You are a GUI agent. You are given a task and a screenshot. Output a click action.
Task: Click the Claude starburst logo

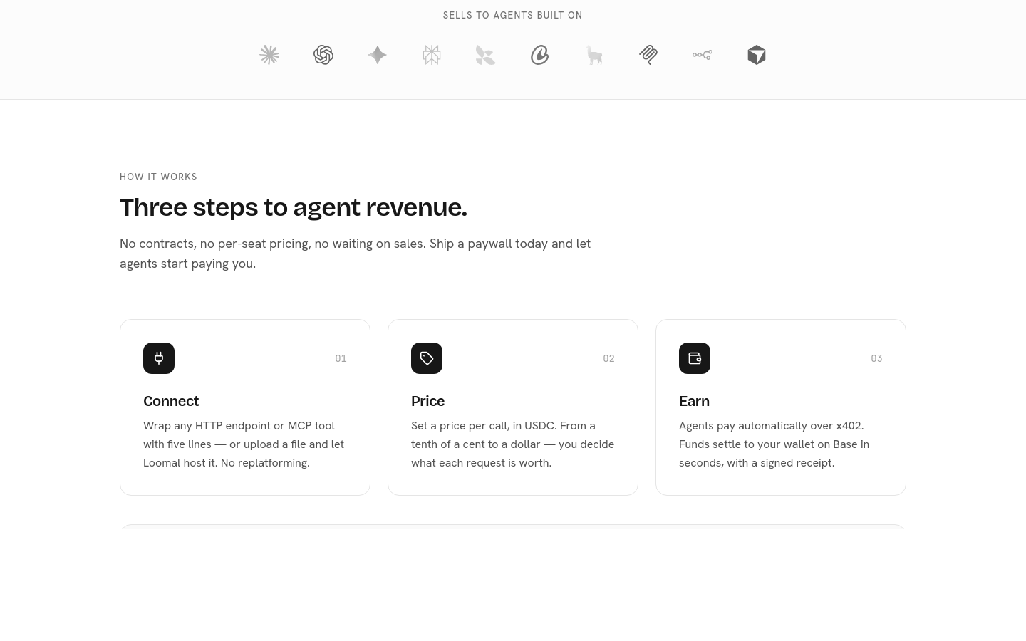point(269,55)
